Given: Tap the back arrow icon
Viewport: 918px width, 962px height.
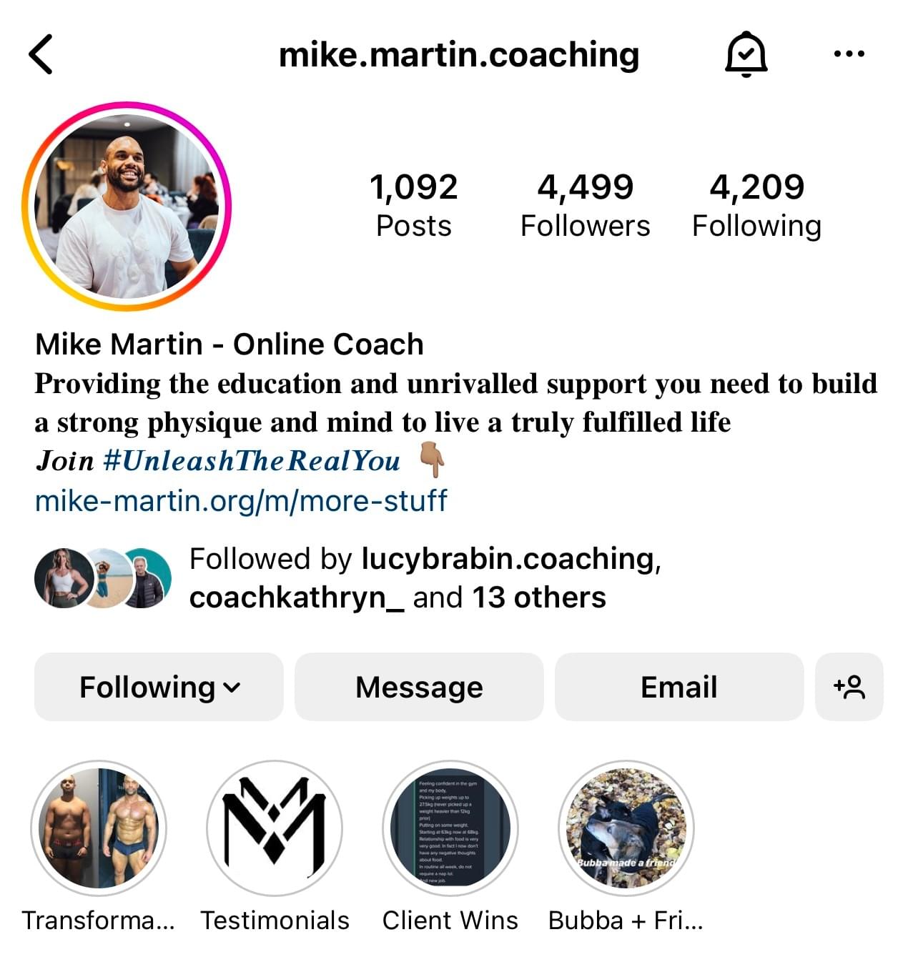Looking at the screenshot, I should pyautogui.click(x=41, y=54).
